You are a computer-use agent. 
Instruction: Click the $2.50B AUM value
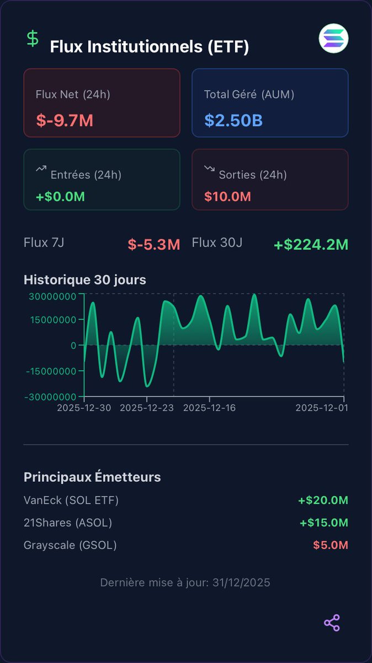pos(233,120)
